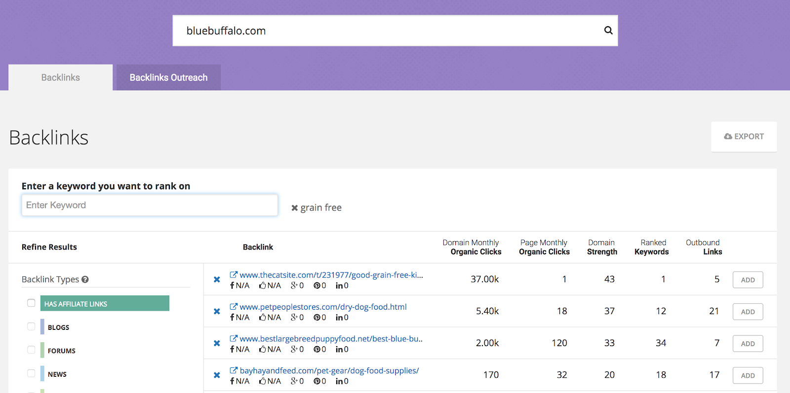Click the Domain Strength column header
Viewport: 790px width, 393px height.
pyautogui.click(x=602, y=247)
